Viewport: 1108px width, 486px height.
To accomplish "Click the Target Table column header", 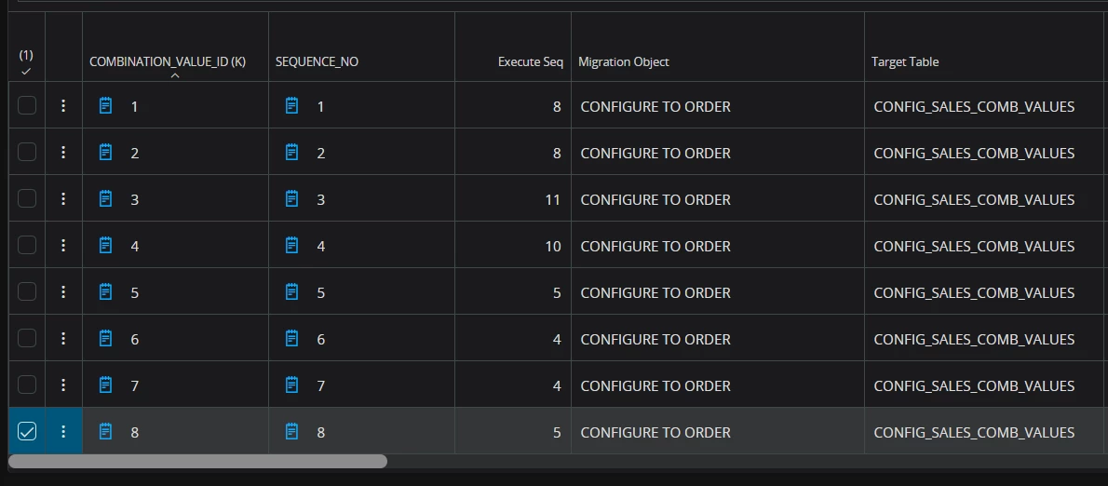I will [x=904, y=61].
